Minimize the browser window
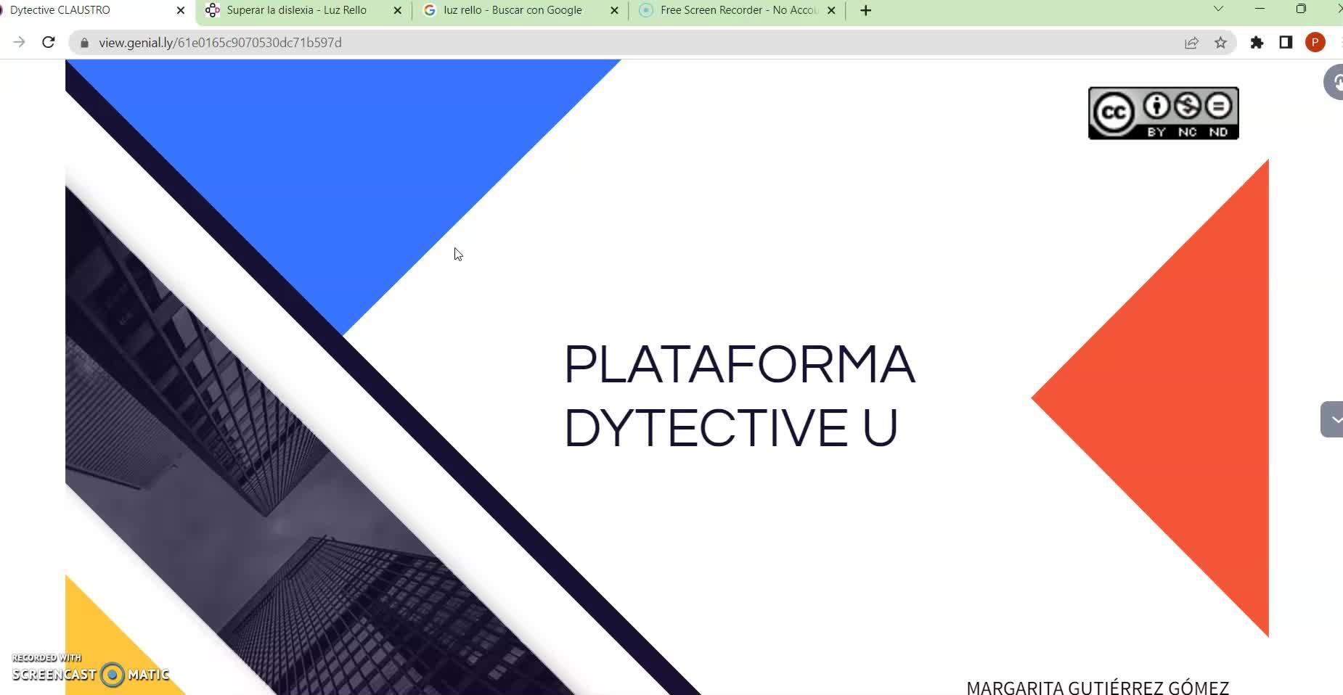This screenshot has width=1343, height=695. pyautogui.click(x=1260, y=9)
